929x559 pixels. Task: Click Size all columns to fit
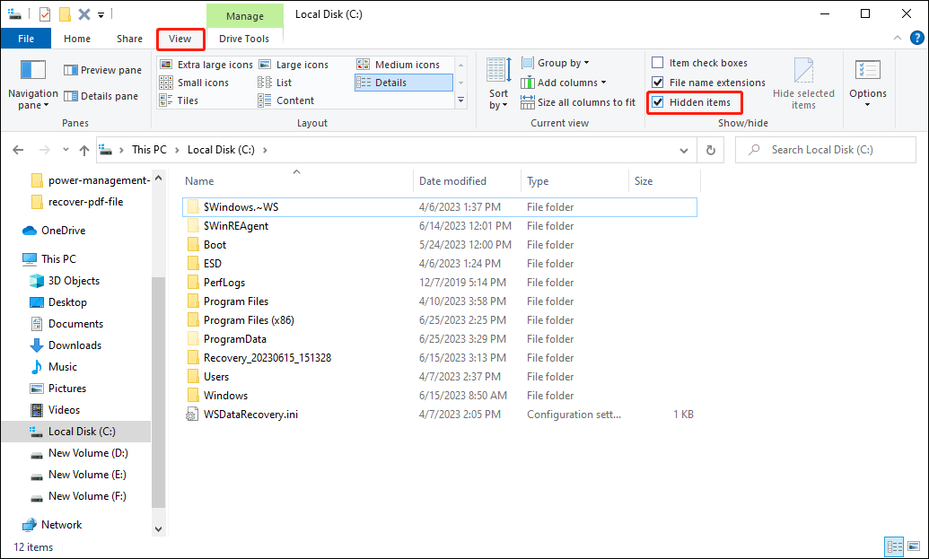[578, 102]
